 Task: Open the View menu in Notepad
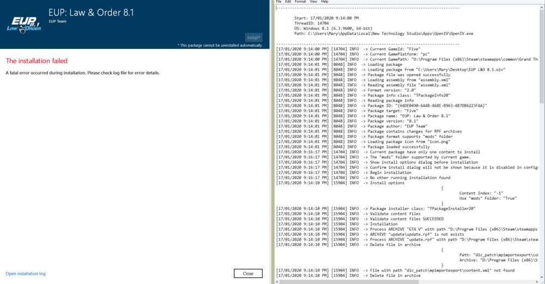pyautogui.click(x=313, y=2)
